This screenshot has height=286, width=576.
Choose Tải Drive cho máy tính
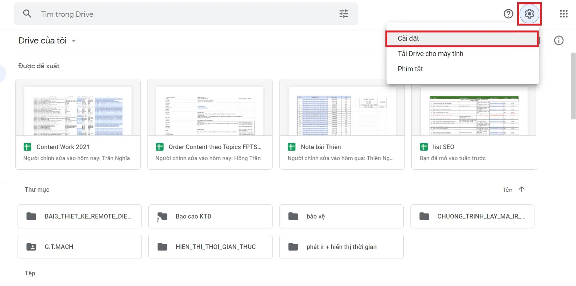pyautogui.click(x=462, y=54)
